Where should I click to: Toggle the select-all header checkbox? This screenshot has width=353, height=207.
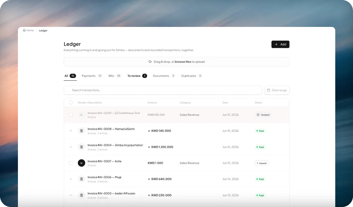71,102
